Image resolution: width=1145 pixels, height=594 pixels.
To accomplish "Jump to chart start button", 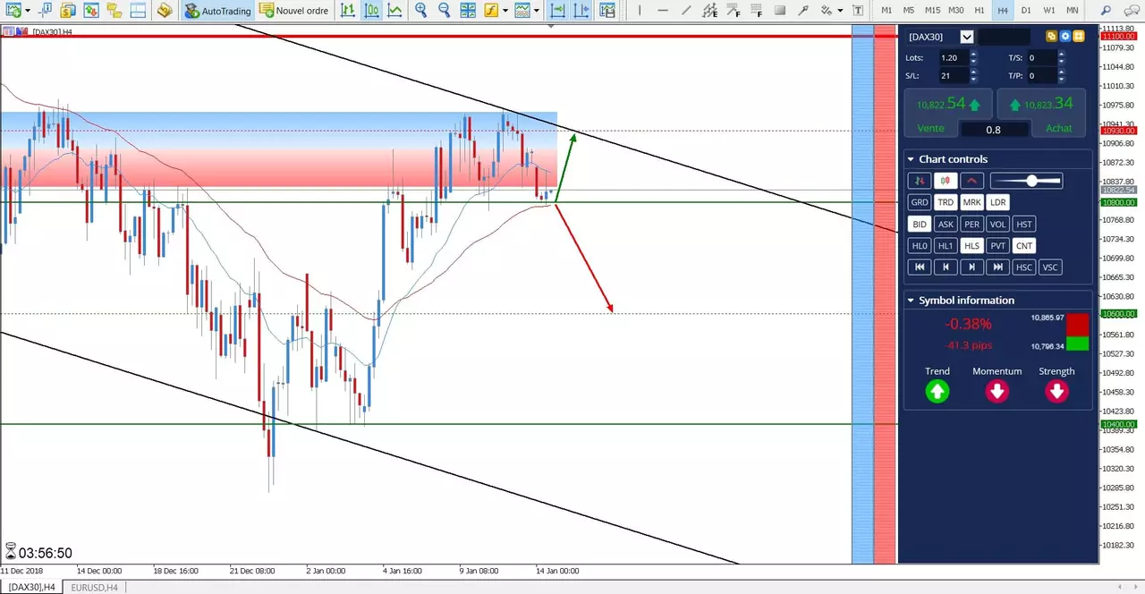I will 919,267.
